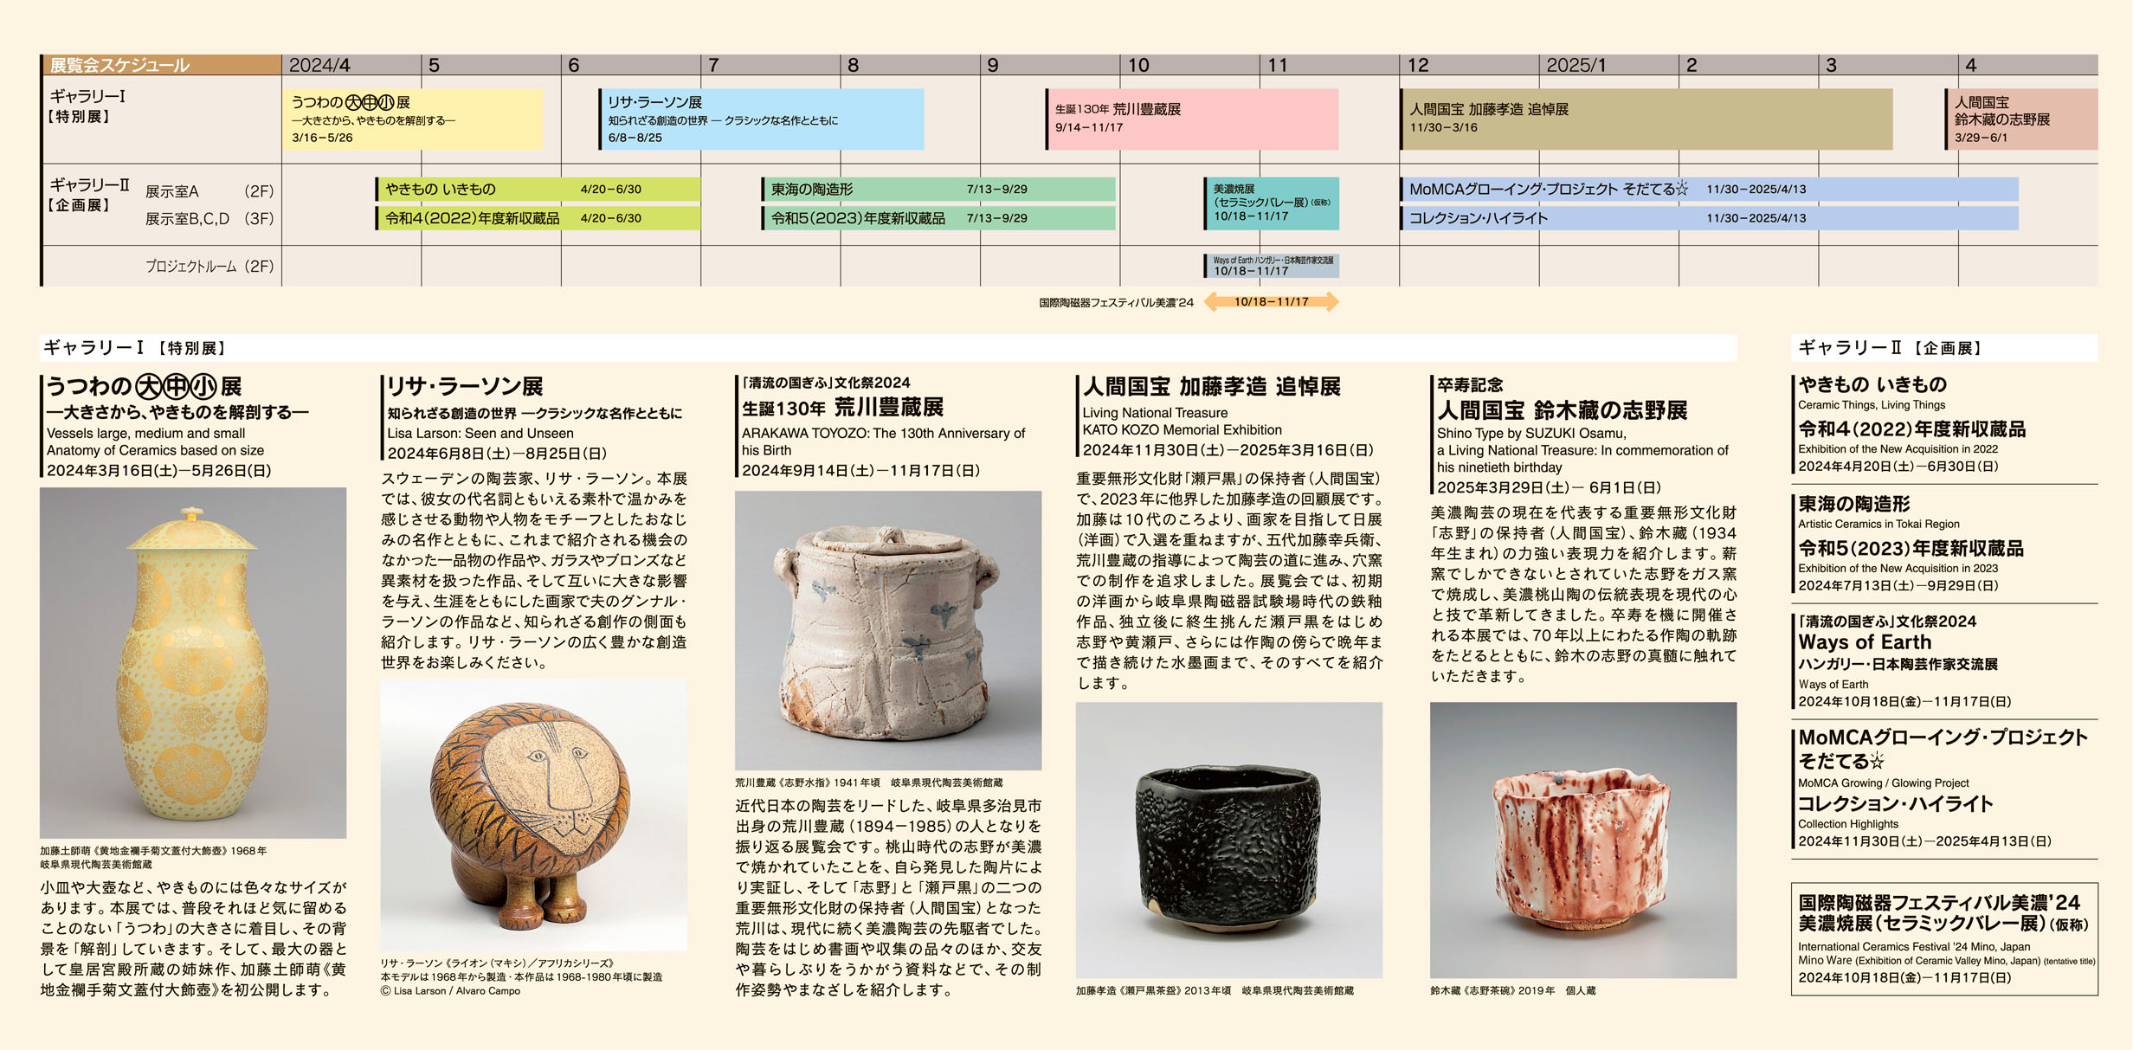Click the ギャラリーⅡ【企画展】 section heading
Image resolution: width=2133 pixels, height=1050 pixels.
(1891, 348)
